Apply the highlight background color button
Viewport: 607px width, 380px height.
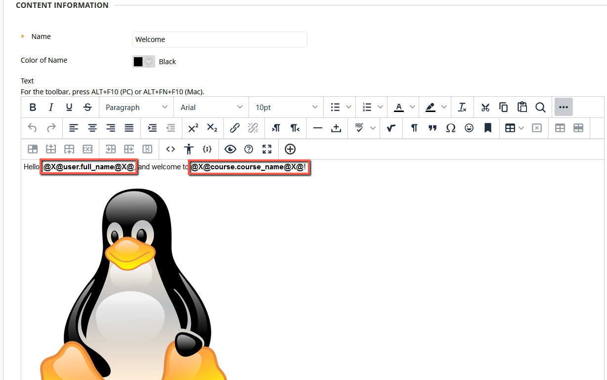430,107
